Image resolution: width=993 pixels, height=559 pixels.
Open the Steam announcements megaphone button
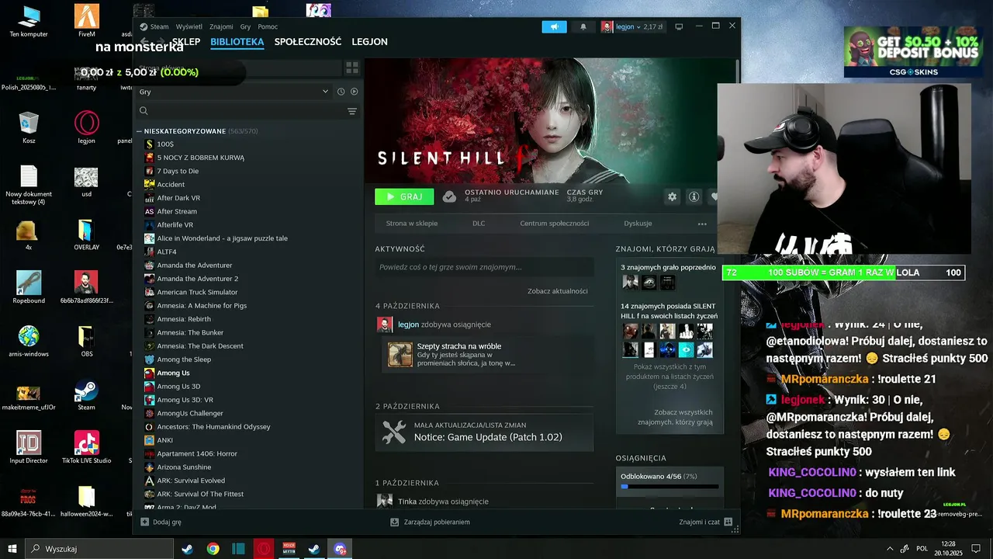click(x=554, y=26)
